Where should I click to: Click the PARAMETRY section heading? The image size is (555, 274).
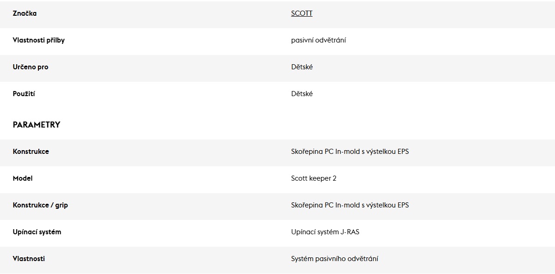[37, 125]
